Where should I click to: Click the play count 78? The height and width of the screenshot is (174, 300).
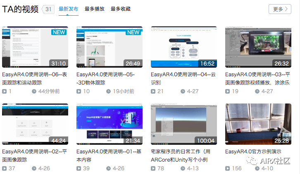161,169
